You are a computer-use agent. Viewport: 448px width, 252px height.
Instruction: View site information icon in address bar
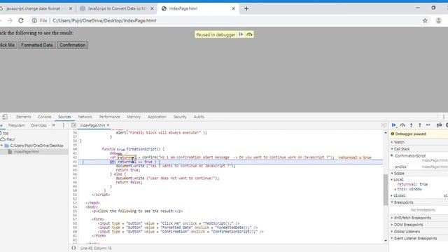(x=34, y=20)
